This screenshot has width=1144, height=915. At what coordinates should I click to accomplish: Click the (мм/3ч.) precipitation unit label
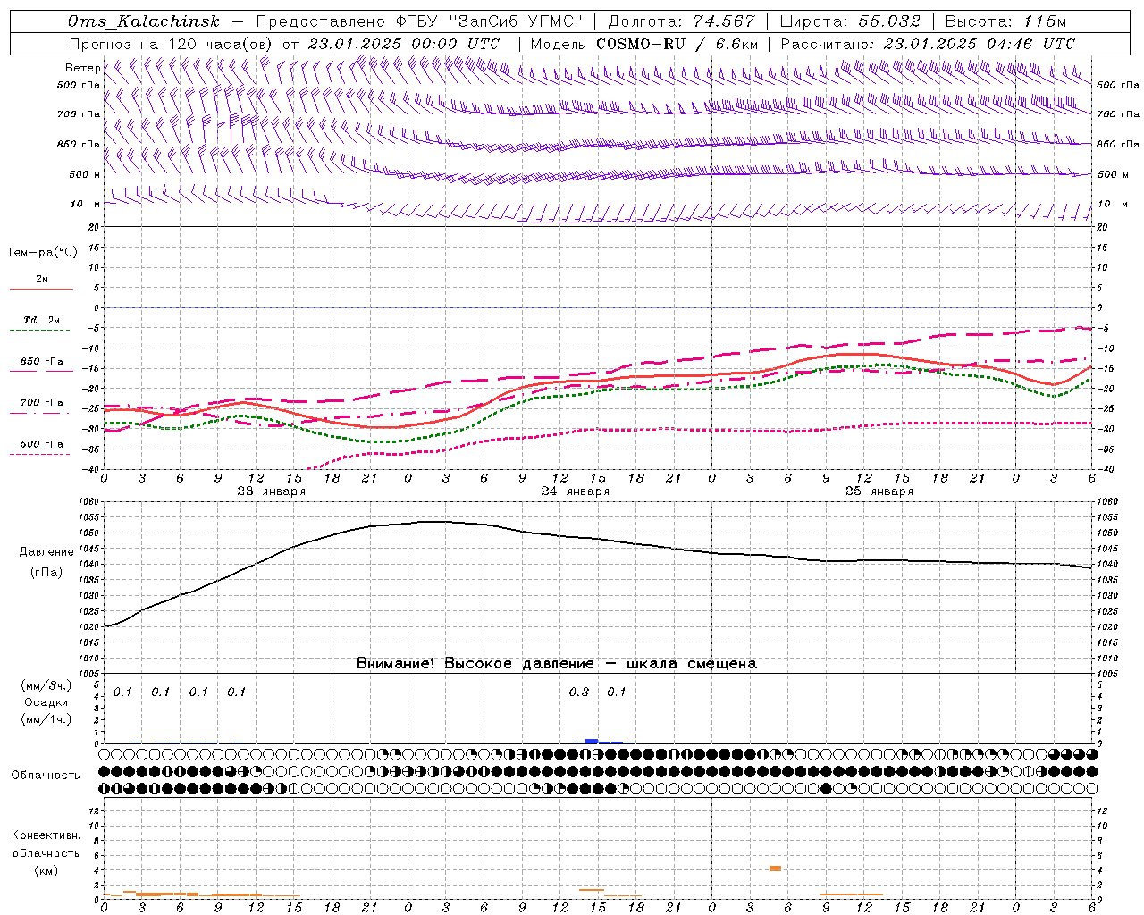point(46,685)
